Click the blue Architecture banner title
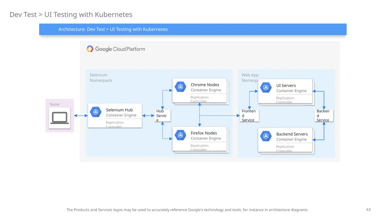Viewport: 386px width, 217px height. tap(113, 29)
